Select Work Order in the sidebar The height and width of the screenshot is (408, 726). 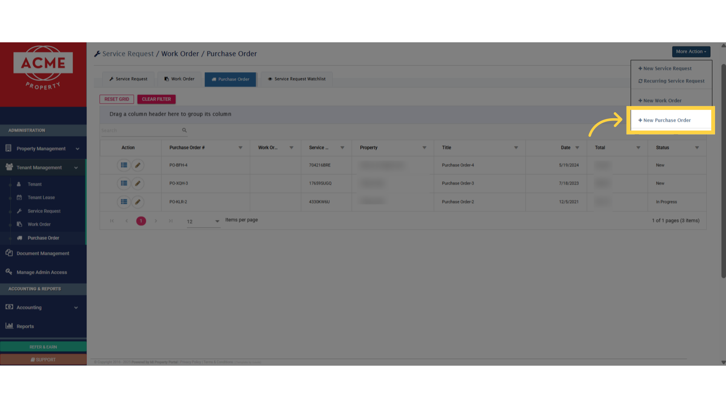(39, 224)
